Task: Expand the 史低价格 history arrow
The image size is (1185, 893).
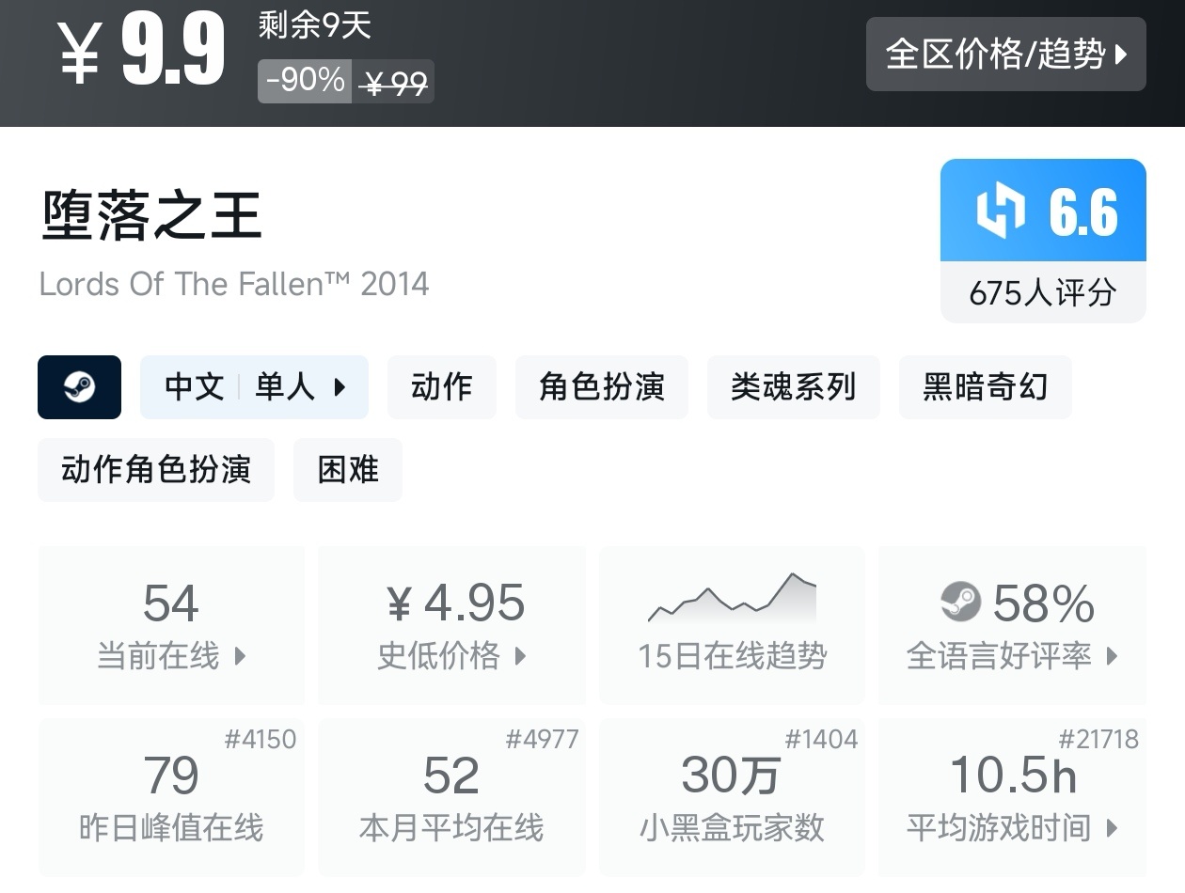Action: click(x=520, y=656)
